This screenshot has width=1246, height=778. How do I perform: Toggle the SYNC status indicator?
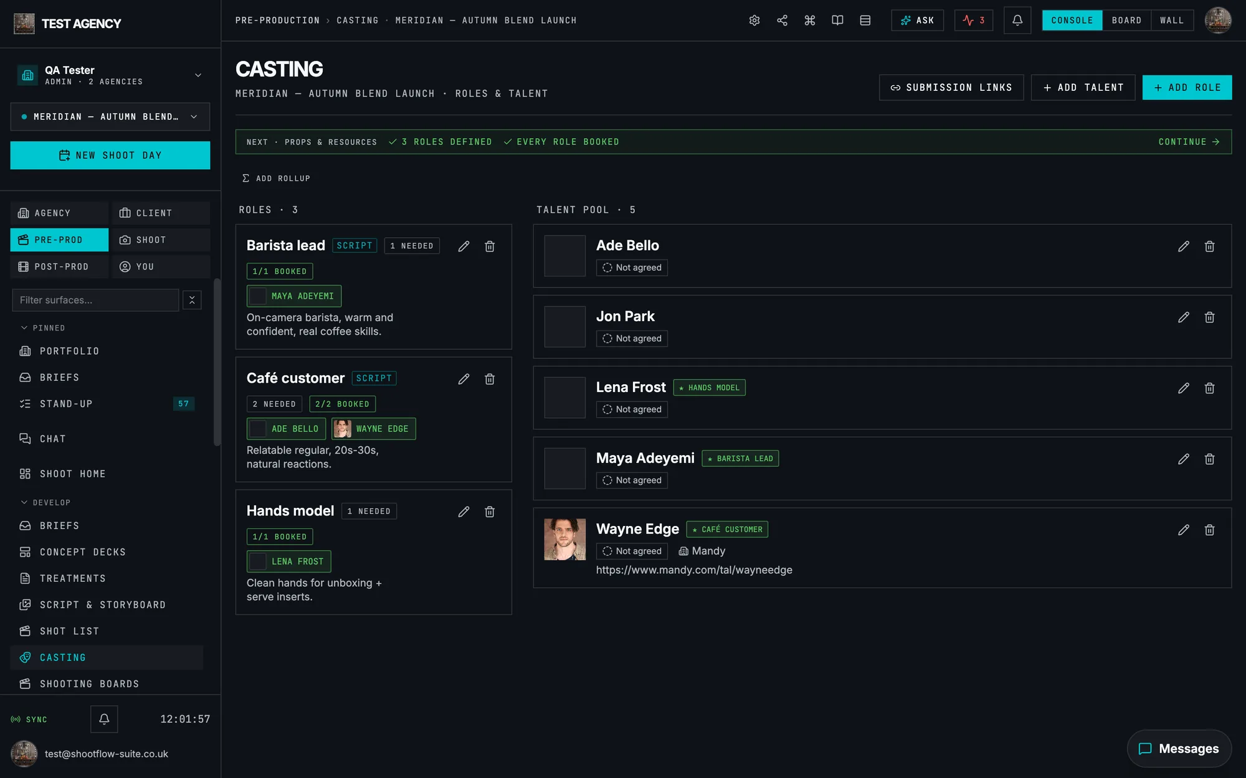tap(29, 719)
